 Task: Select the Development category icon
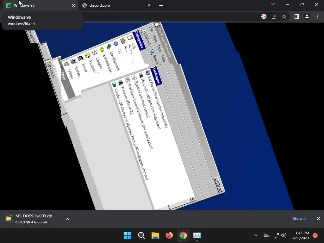[109, 47]
